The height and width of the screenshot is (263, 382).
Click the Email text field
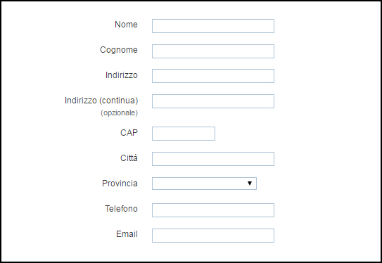(213, 236)
